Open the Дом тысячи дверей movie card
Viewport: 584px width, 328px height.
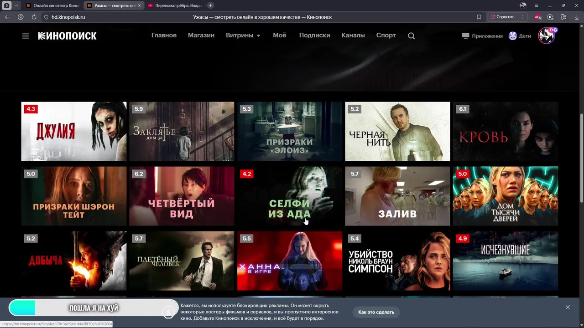(x=506, y=196)
